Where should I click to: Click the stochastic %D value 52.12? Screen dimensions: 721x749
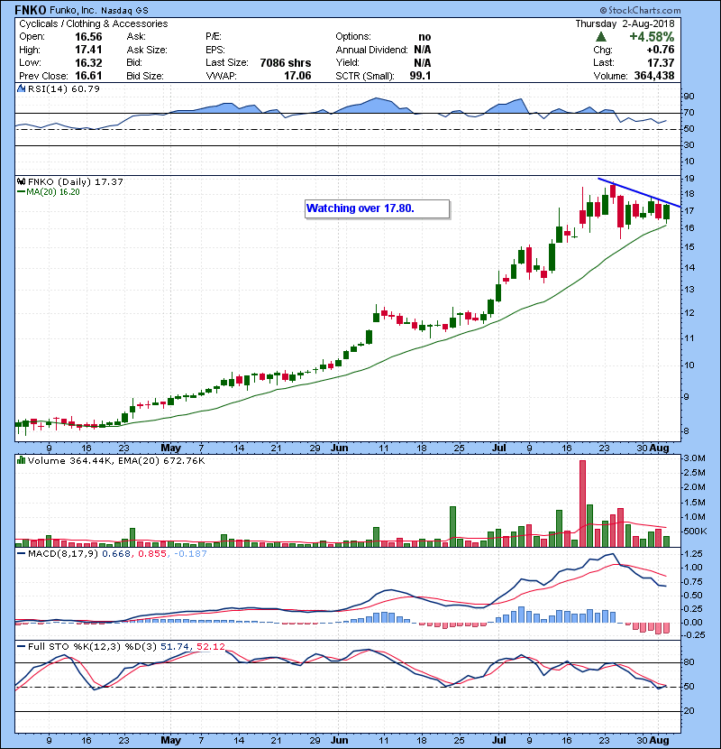(x=210, y=647)
